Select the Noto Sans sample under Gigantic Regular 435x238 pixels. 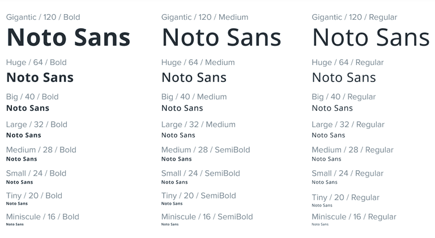click(x=371, y=38)
